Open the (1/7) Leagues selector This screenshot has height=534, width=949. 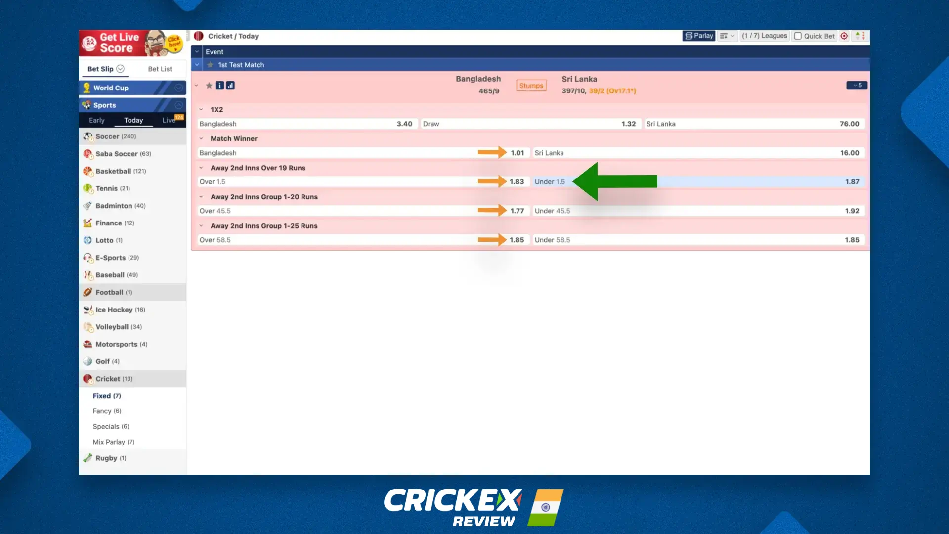764,36
